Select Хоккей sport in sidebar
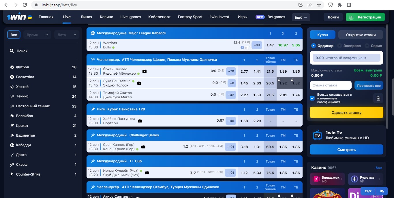 click(43, 87)
